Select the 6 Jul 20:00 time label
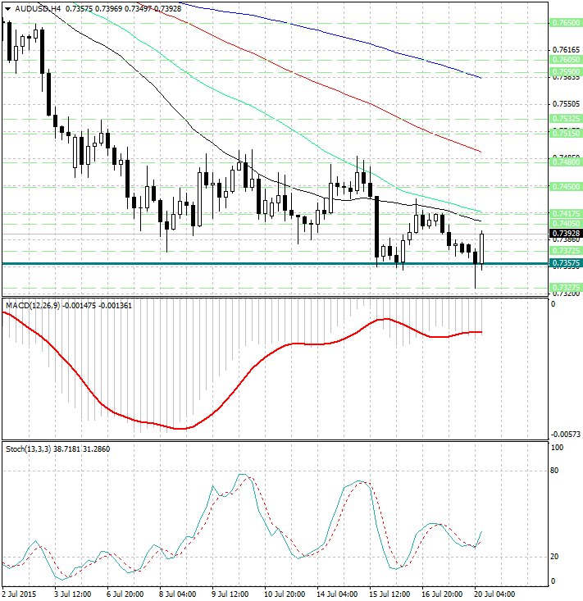 125,594
